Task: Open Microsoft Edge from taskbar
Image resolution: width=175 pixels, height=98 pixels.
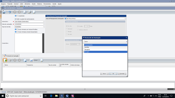Action: click(51, 96)
